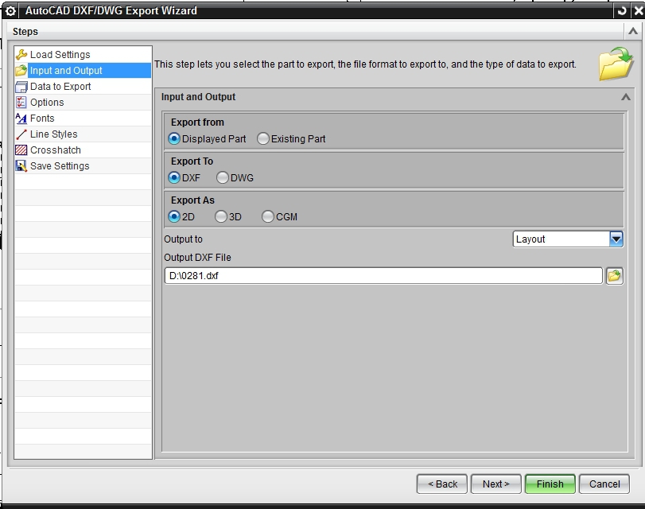
Task: Select the CGM export option
Action: pyautogui.click(x=268, y=216)
